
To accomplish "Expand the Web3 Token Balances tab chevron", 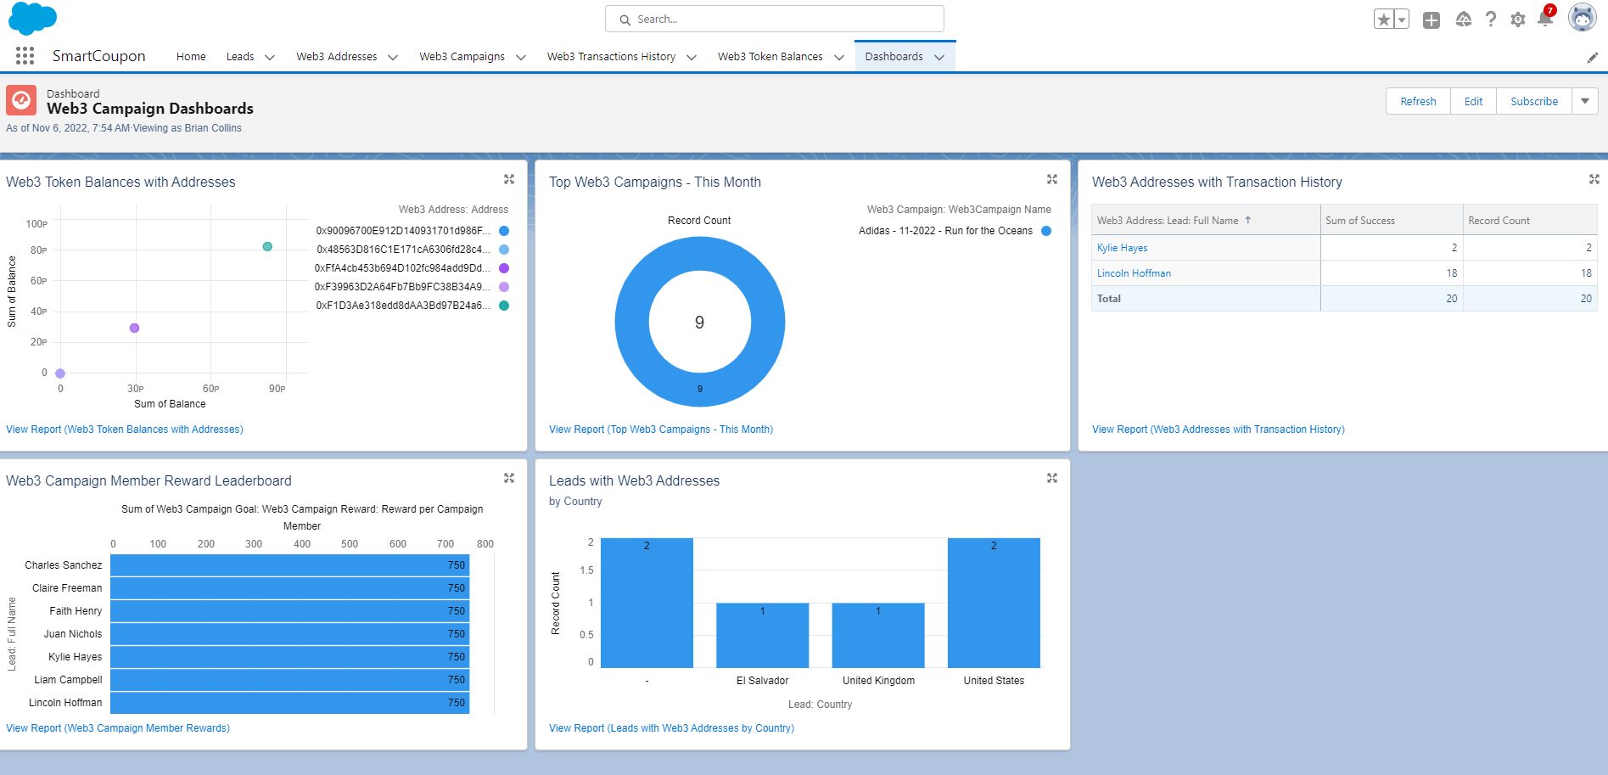I will tap(838, 57).
